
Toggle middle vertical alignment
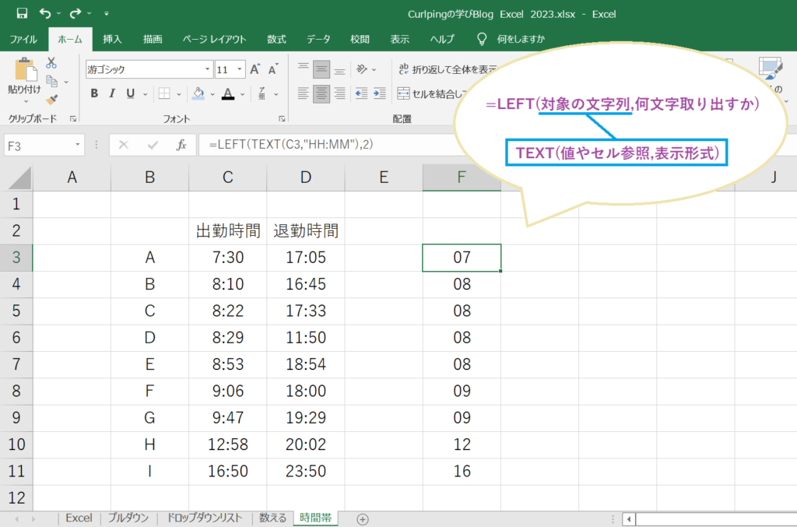tap(321, 69)
